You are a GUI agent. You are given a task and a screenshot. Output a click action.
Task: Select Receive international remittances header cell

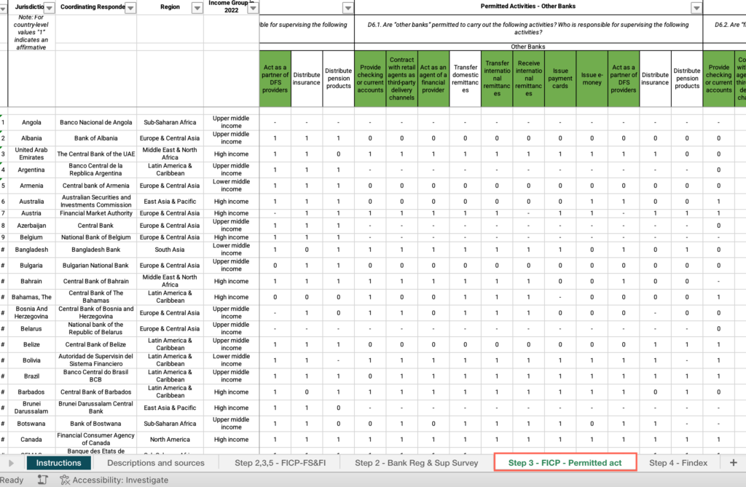(529, 79)
